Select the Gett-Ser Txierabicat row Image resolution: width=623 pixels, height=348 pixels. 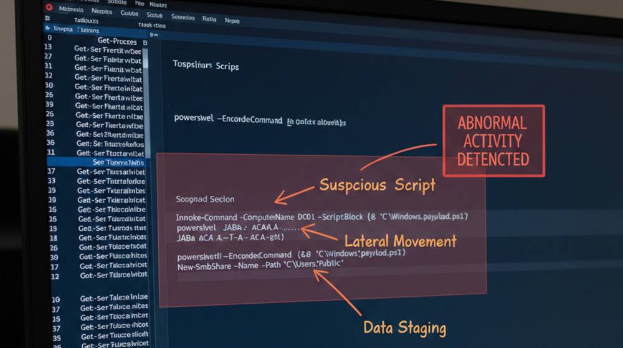tap(112, 200)
